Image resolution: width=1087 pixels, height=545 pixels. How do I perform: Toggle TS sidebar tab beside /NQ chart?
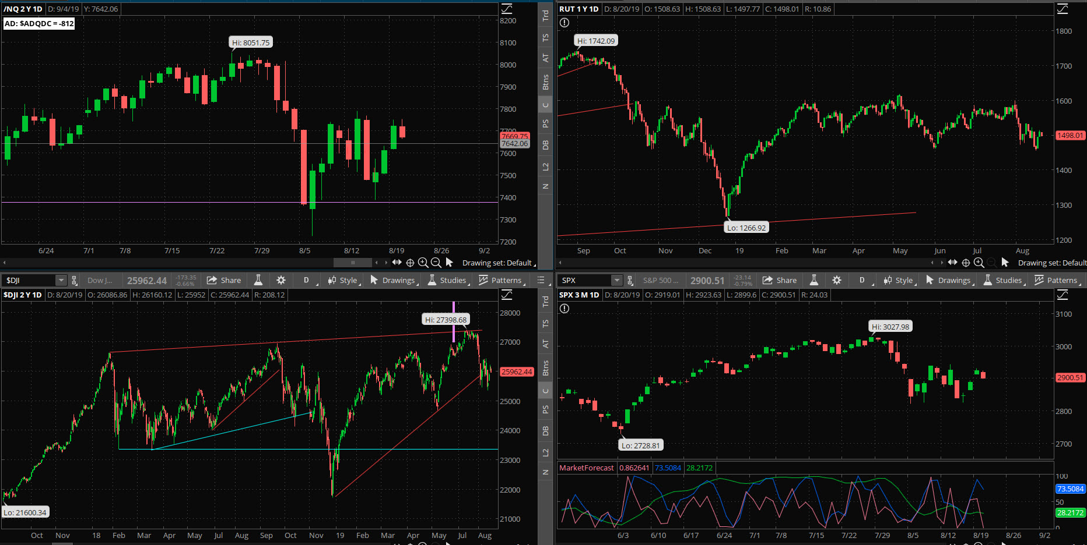(546, 38)
